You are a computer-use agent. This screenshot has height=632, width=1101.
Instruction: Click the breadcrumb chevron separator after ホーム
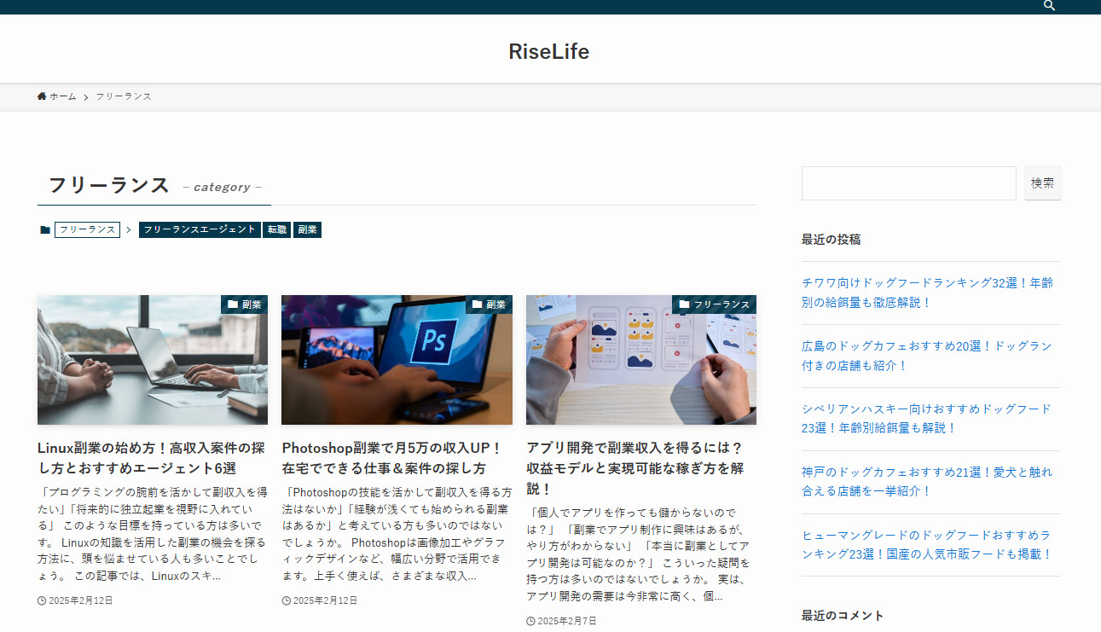(x=86, y=97)
